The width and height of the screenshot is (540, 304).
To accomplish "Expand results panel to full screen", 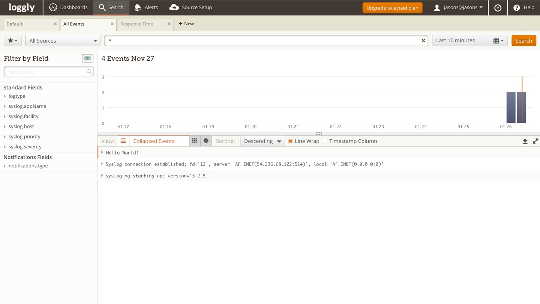I will point(535,141).
